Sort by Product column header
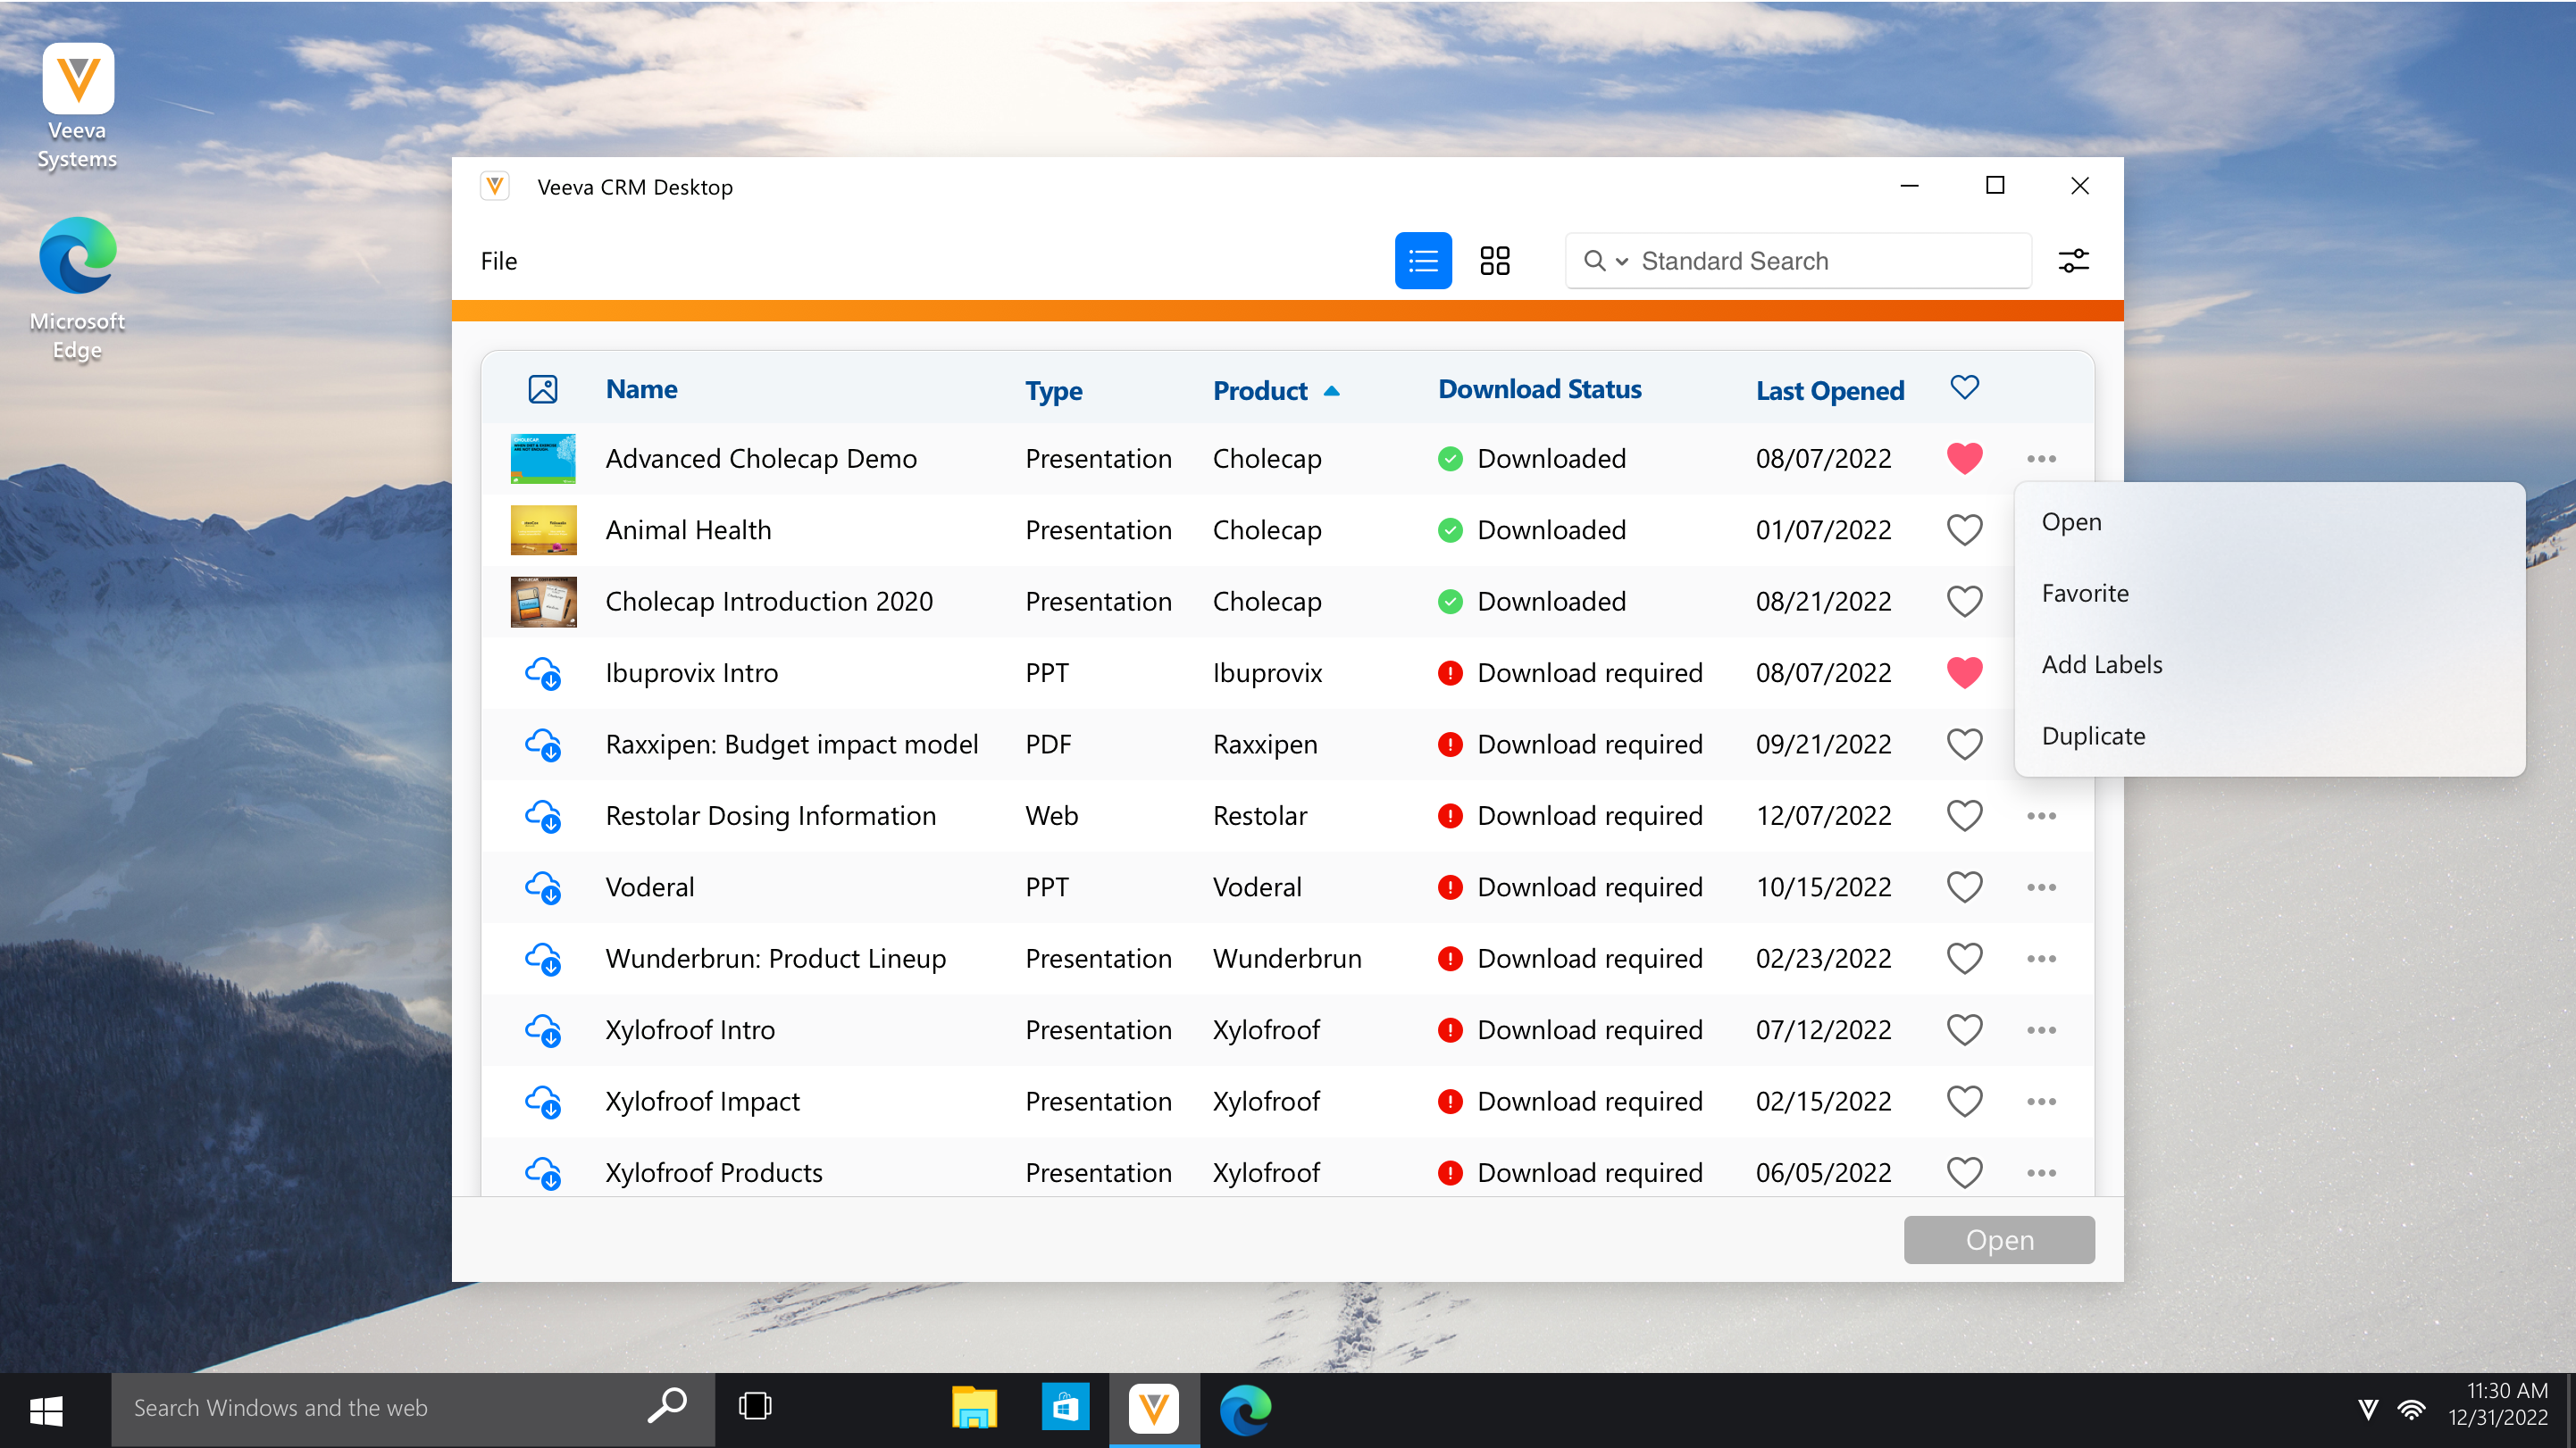Viewport: 2576px width, 1448px height. (x=1260, y=391)
